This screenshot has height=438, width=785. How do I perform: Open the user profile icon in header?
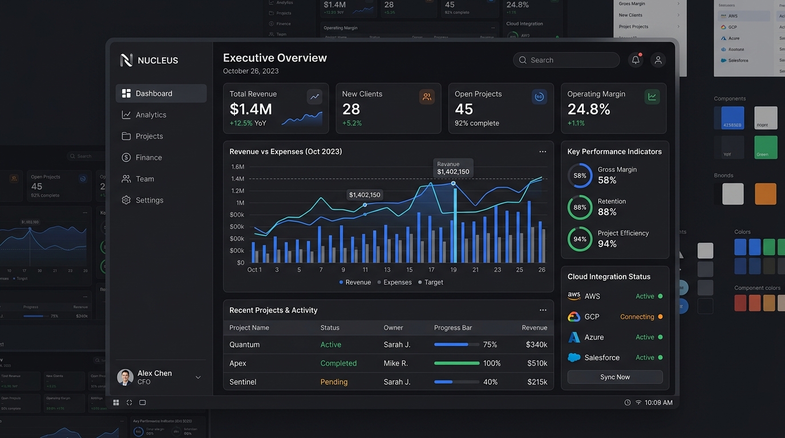(658, 60)
